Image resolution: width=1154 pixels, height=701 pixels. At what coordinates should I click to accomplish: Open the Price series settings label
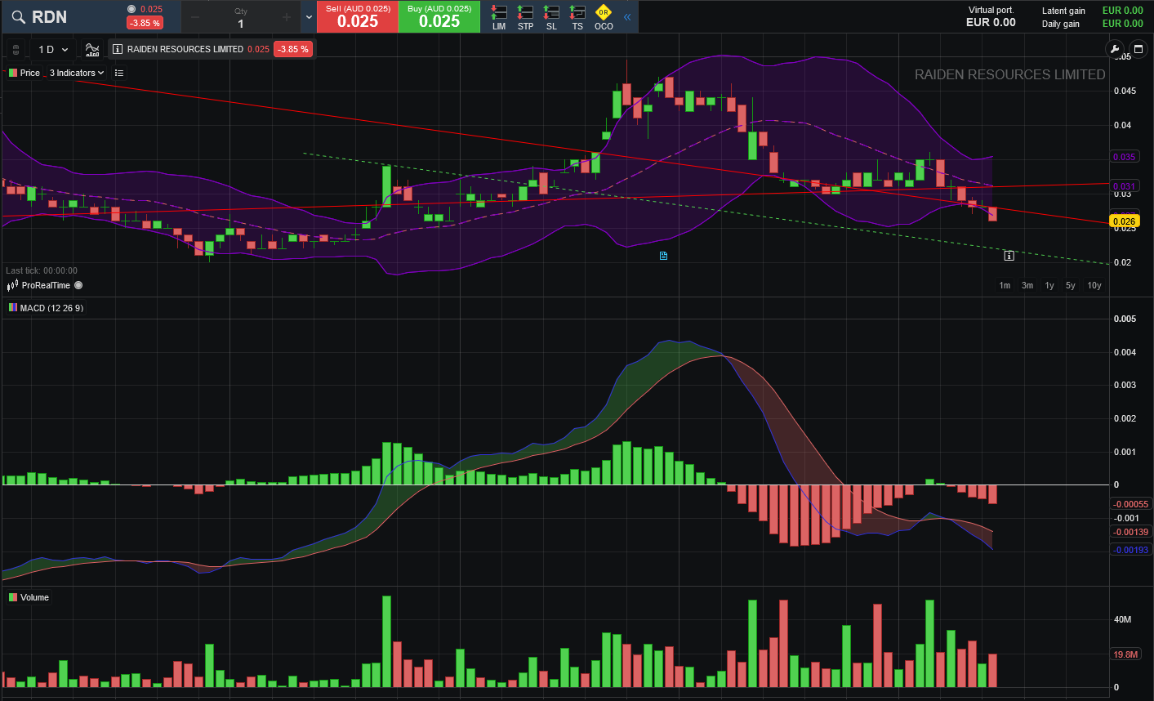click(x=30, y=73)
